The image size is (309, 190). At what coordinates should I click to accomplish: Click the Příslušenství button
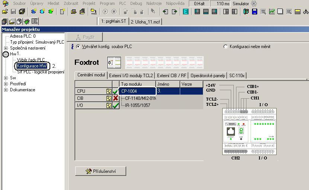[x=101, y=171]
